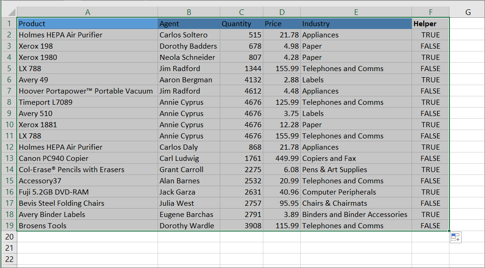
Task: Select column B header
Action: (x=189, y=12)
